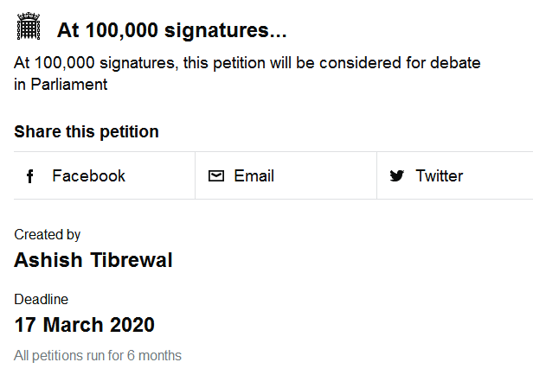Click the empty area of the Facebook share cell
This screenshot has width=533, height=375.
(x=160, y=175)
